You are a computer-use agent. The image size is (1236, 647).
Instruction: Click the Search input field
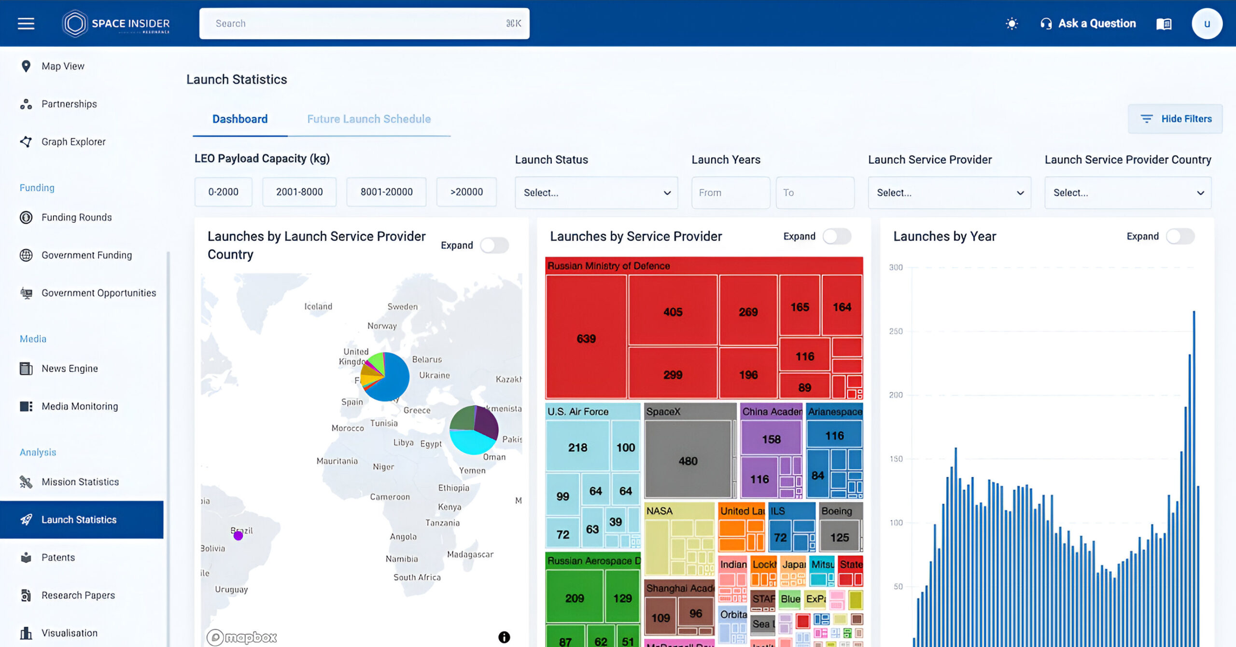coord(365,24)
